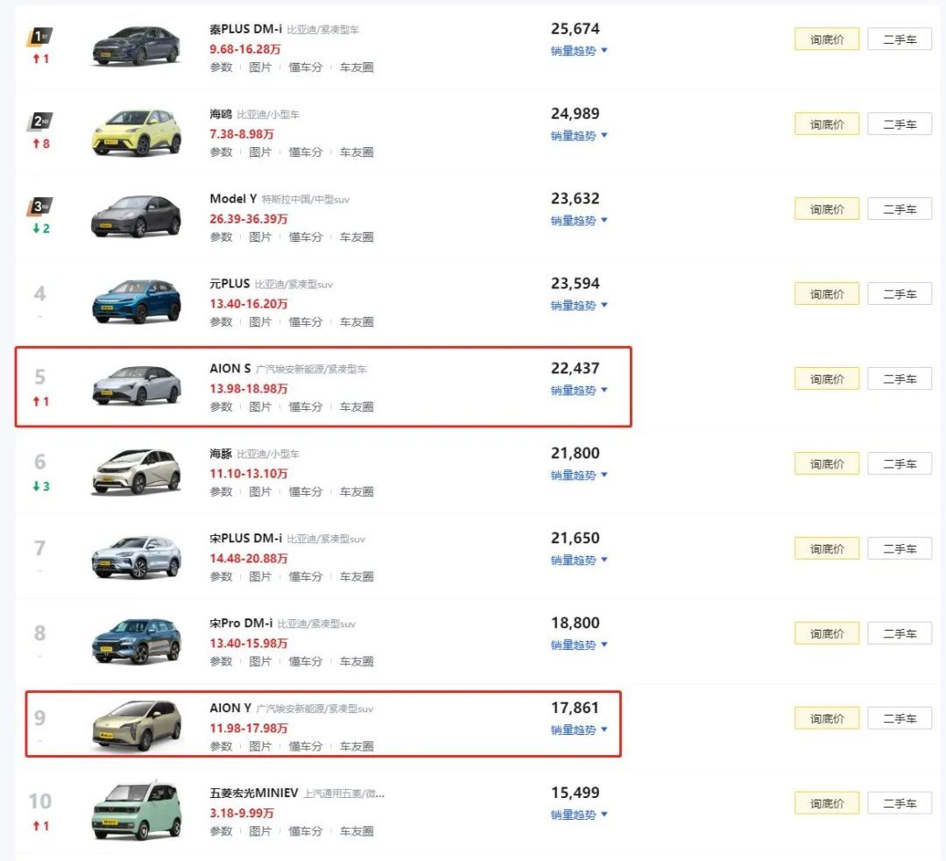The image size is (946, 861).
Task: Open 图片 link under AION S
Action: click(260, 407)
